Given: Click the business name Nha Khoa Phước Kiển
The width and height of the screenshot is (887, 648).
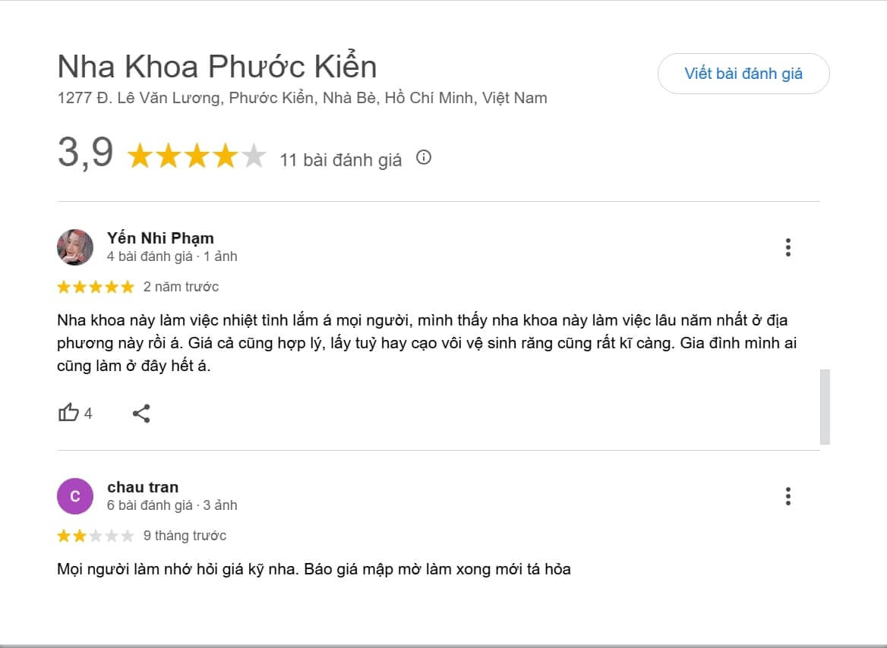Looking at the screenshot, I should [217, 66].
